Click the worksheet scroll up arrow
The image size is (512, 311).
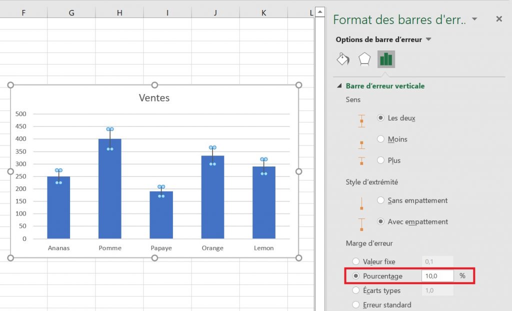(320, 12)
